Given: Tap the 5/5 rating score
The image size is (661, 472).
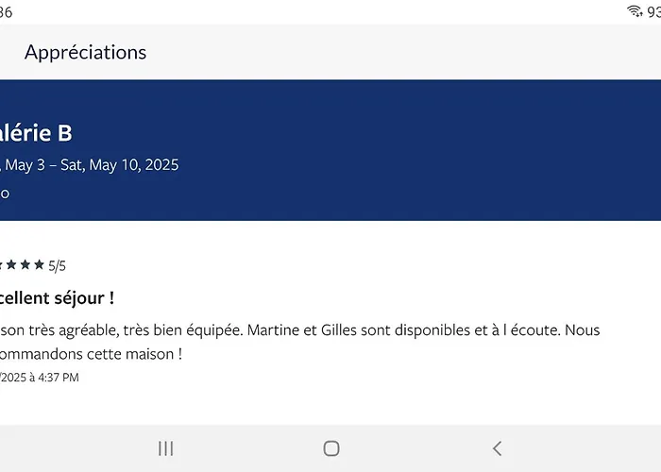Looking at the screenshot, I should click(57, 266).
